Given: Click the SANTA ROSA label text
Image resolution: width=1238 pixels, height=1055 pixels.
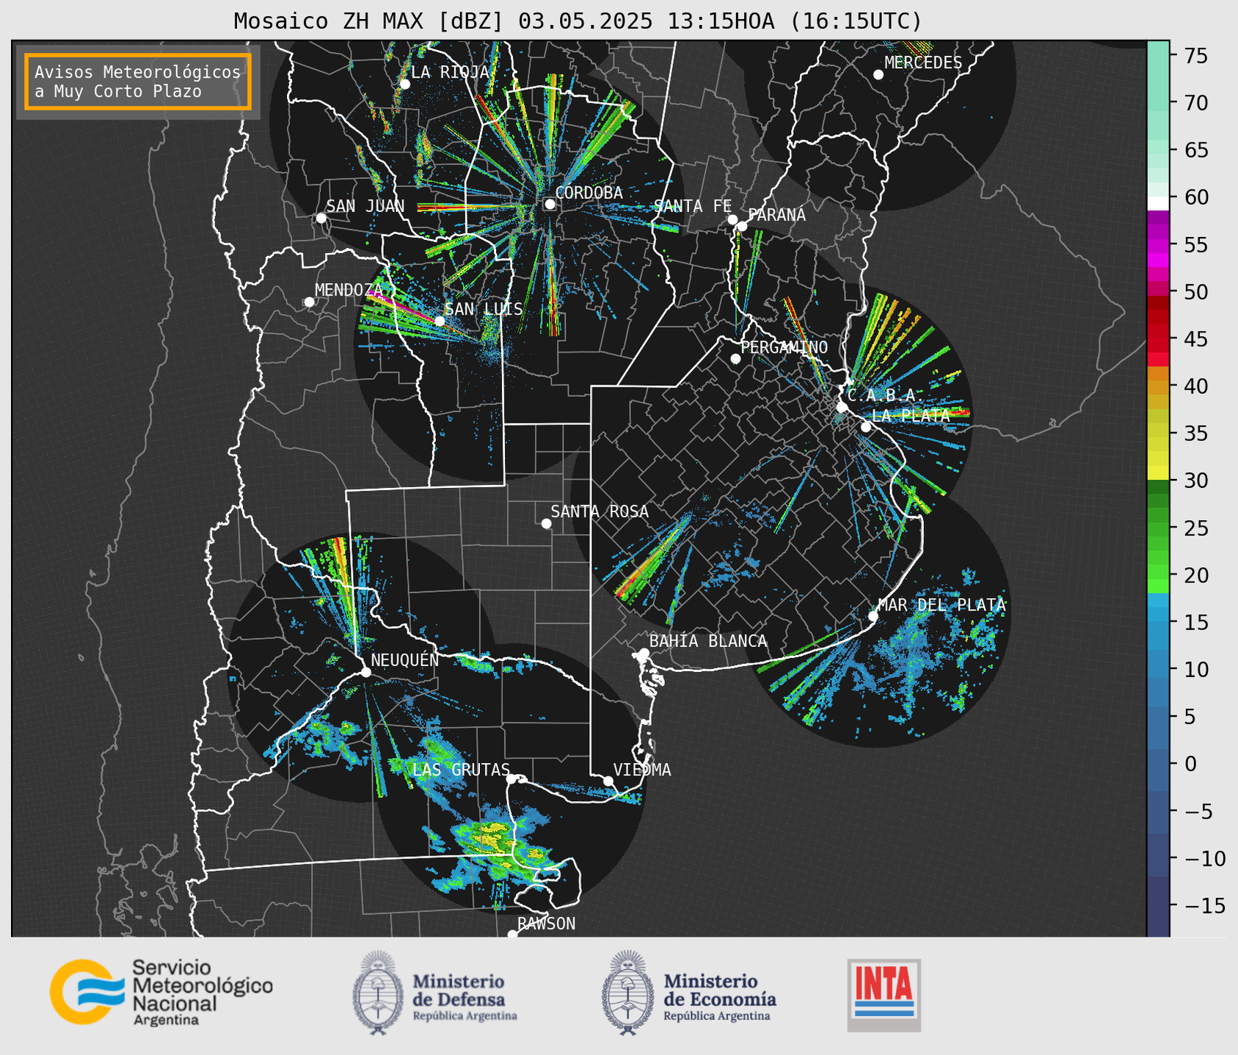Looking at the screenshot, I should pyautogui.click(x=600, y=511).
